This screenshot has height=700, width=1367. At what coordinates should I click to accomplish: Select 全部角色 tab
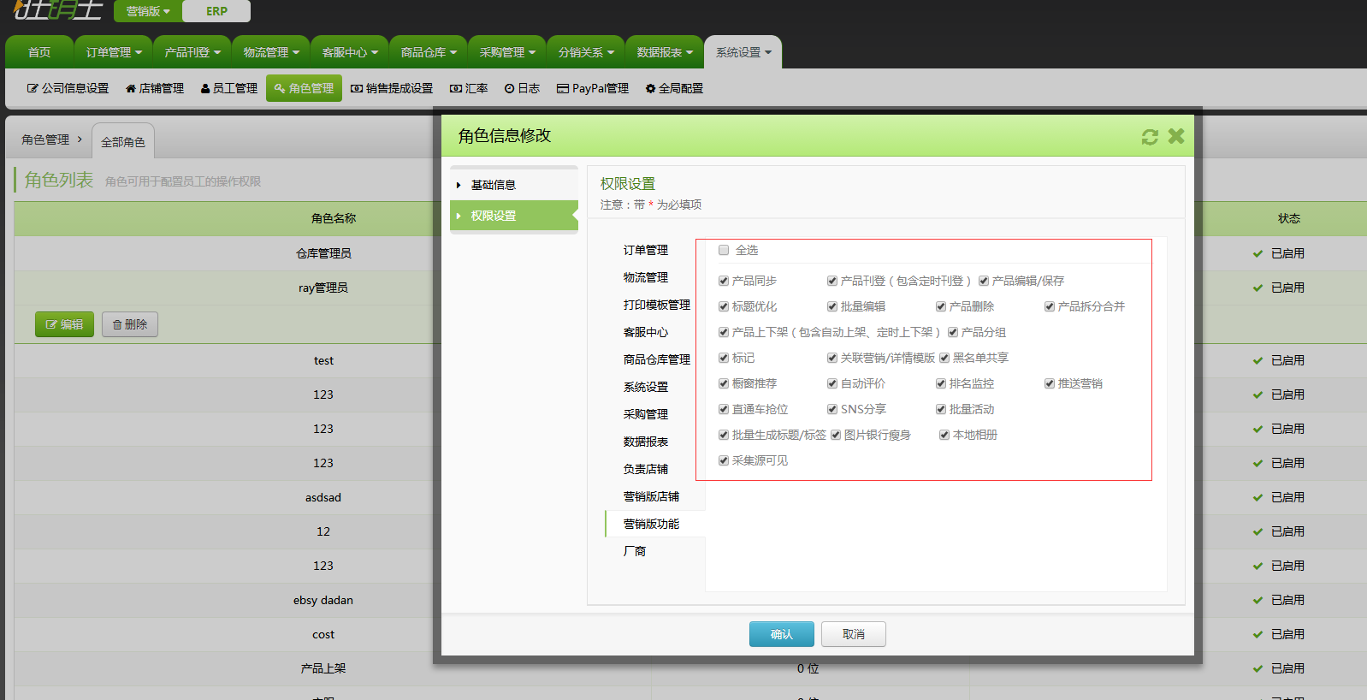[x=123, y=142]
